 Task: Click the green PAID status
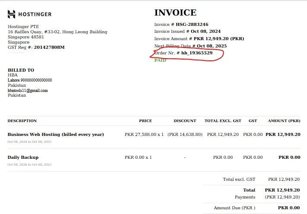160,60
